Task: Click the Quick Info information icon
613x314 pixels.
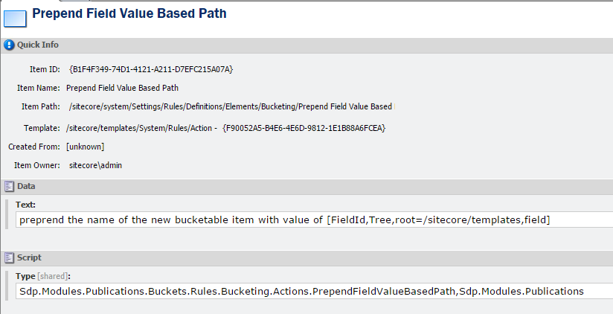Action: coord(9,45)
